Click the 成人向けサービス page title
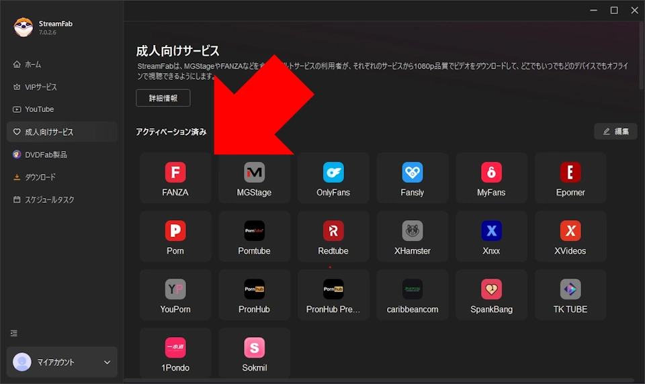Viewport: 645px width, 384px height. point(177,51)
